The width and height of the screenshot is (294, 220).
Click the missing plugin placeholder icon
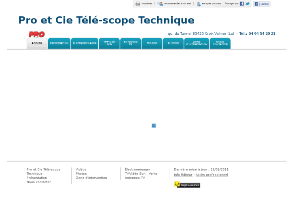(154, 126)
